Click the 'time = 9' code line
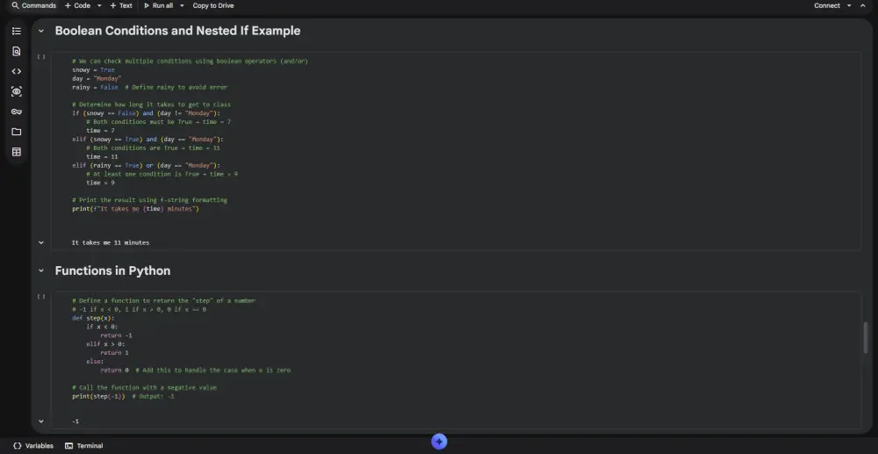Viewport: 878px width, 454px height. point(100,183)
